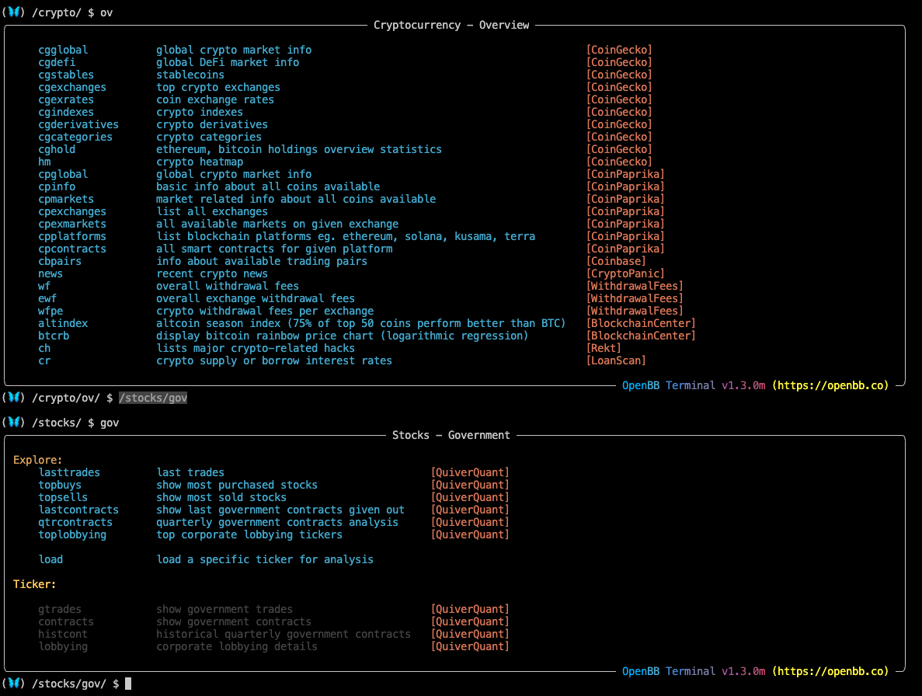
Task: Select the cgexchanges command
Action: [72, 87]
